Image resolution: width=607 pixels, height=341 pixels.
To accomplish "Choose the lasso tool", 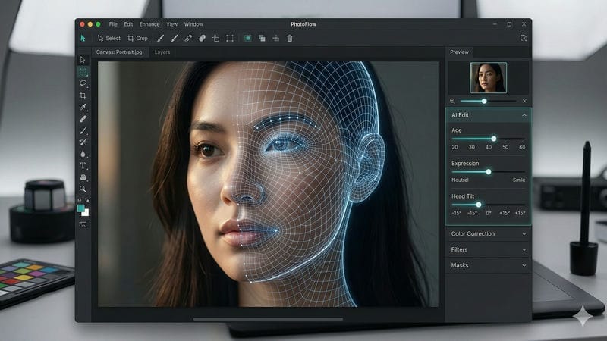I will [x=83, y=83].
